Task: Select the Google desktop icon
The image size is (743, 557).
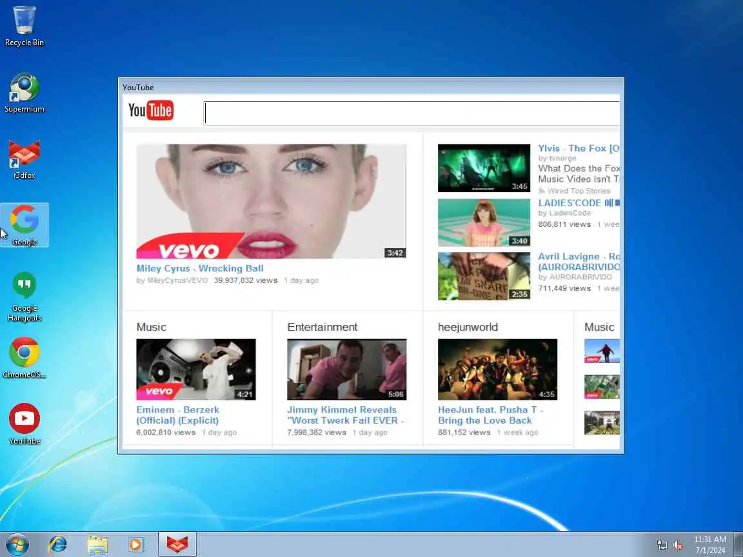Action: point(24,225)
